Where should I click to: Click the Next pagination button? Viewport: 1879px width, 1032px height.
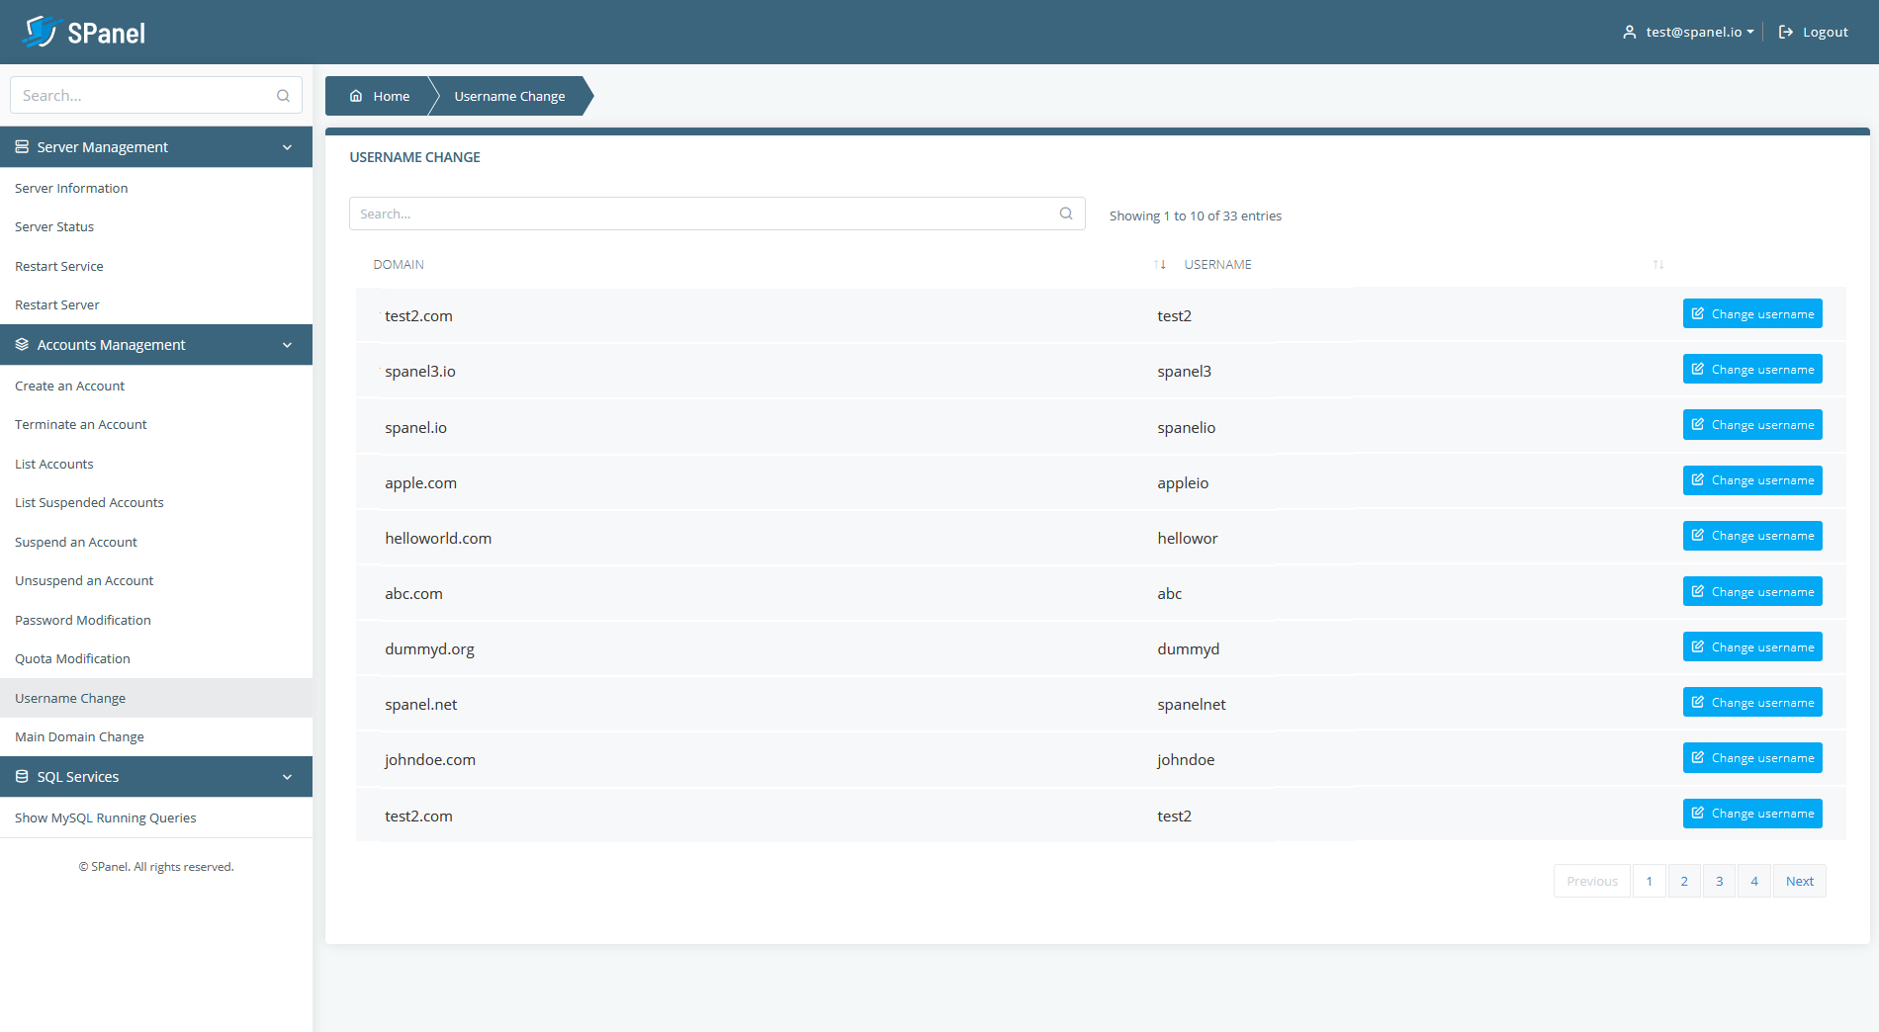coord(1799,881)
